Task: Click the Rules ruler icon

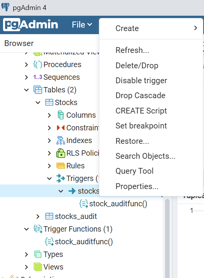Action: [x=61, y=166]
